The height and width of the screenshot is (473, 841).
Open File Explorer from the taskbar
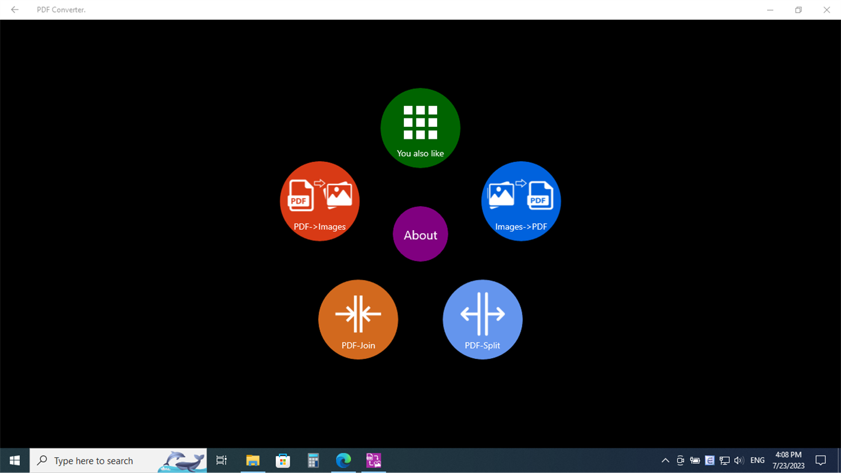pos(252,460)
